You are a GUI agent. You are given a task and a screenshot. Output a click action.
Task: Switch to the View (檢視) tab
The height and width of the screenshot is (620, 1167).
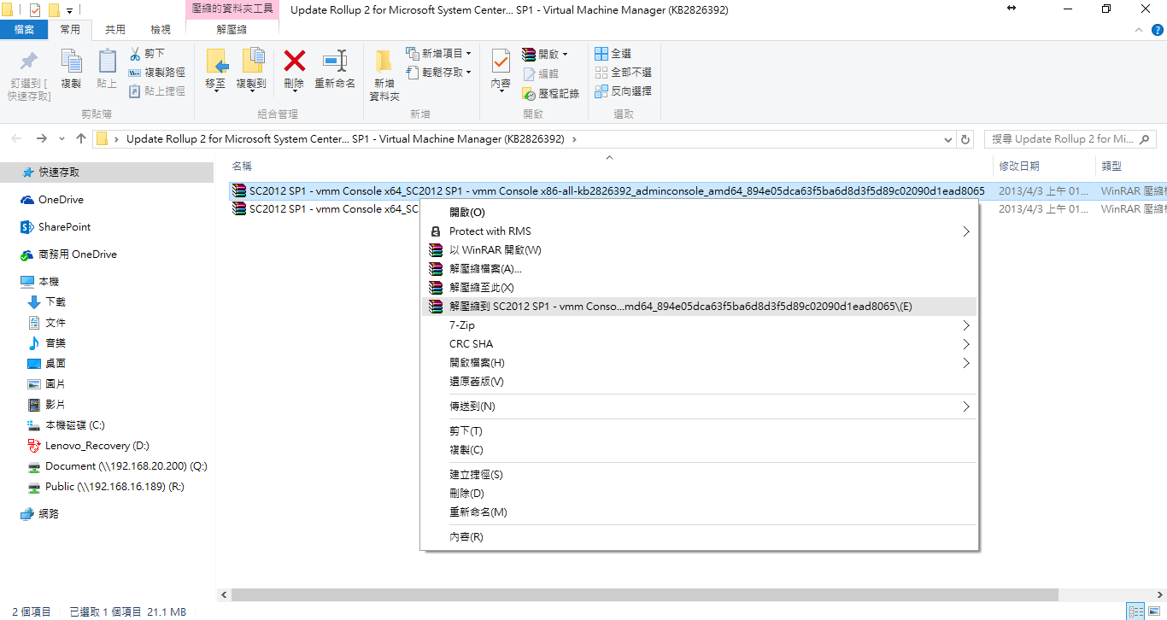coord(161,29)
